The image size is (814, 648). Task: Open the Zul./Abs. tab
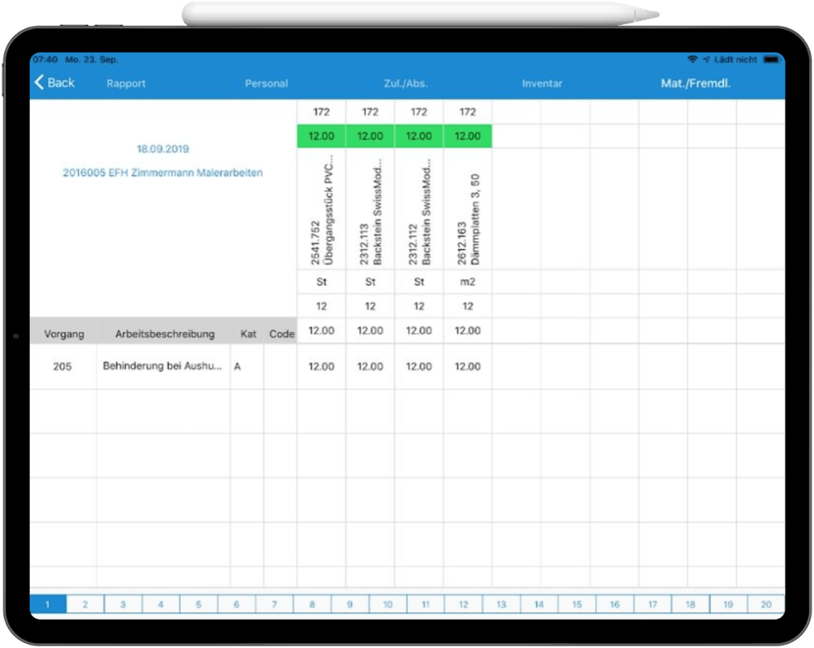[405, 83]
